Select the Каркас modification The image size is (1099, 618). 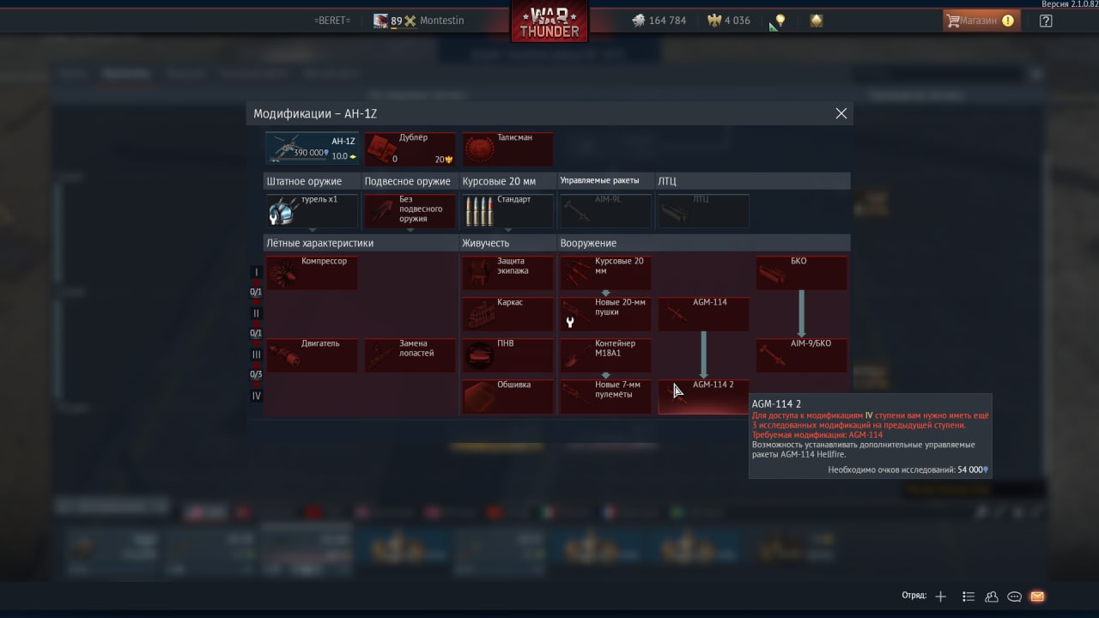(x=507, y=314)
